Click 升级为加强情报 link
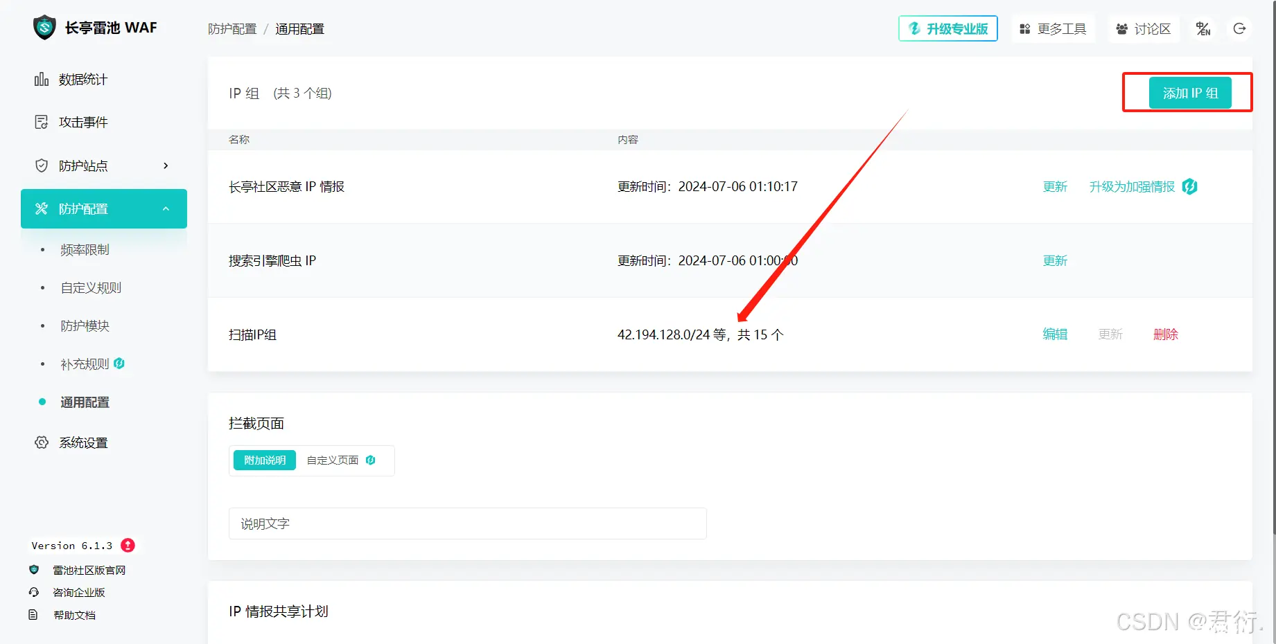Screen dimensions: 1276x644 (x=1132, y=187)
